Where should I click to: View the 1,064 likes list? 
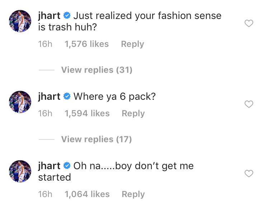pos(87,194)
